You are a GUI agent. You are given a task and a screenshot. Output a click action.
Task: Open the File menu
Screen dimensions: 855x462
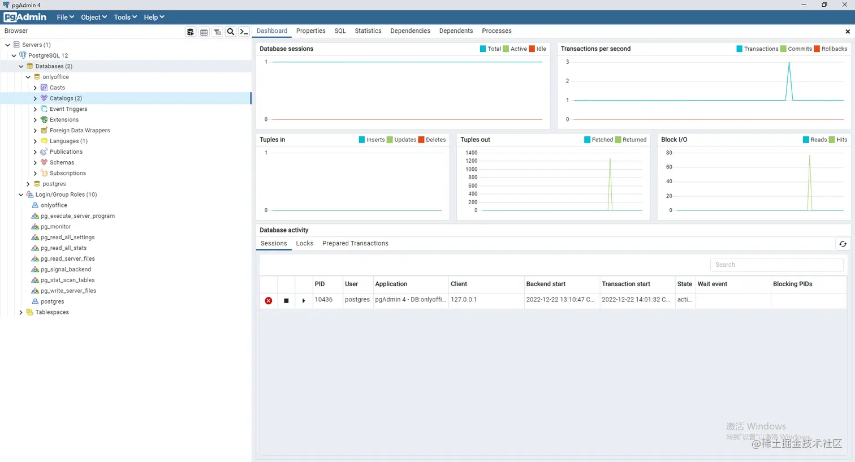coord(65,18)
